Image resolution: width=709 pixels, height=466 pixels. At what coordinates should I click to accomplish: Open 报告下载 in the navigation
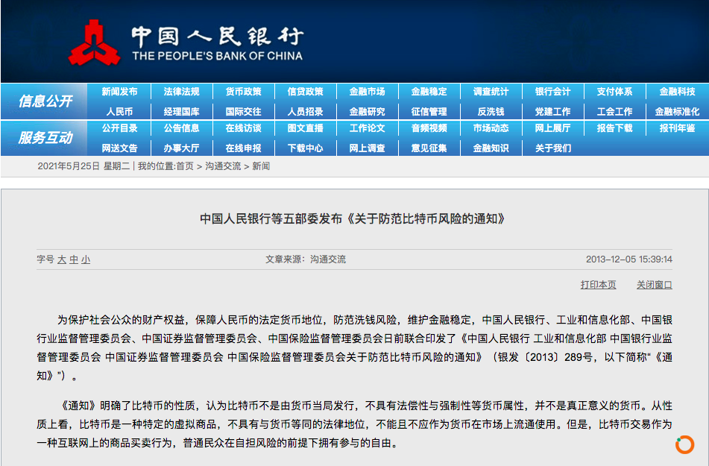tap(615, 128)
